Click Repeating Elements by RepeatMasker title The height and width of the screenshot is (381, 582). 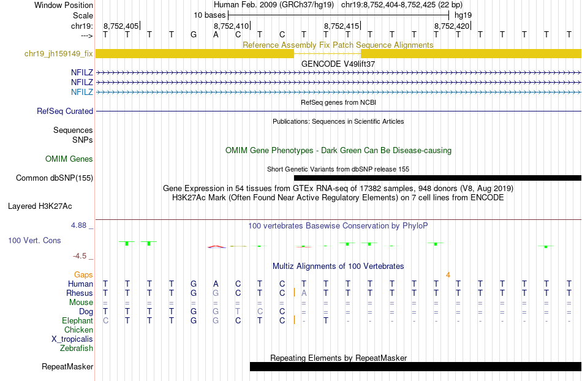point(338,358)
